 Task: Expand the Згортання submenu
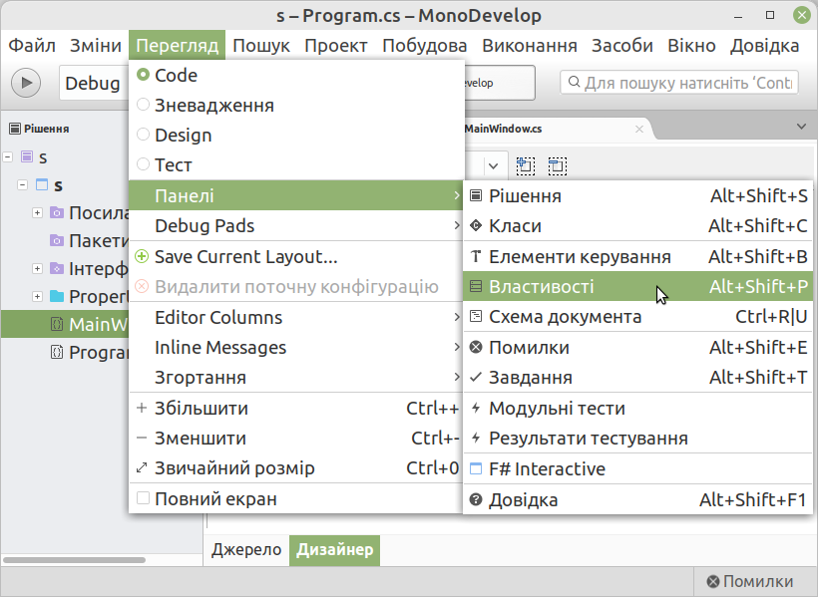point(296,377)
